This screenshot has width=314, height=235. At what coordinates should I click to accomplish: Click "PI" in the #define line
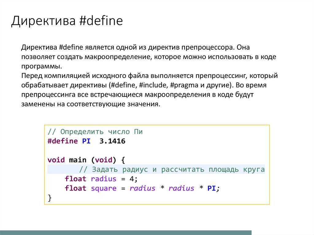86,141
